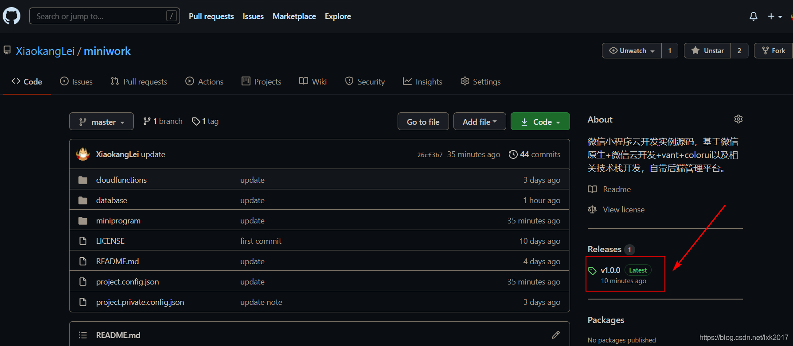View the 1 tag link

205,121
